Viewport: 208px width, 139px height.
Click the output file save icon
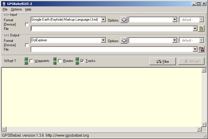(x=201, y=49)
